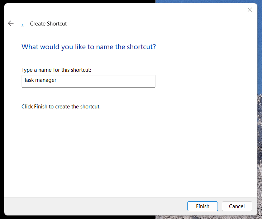Cancel the shortcut creation

pyautogui.click(x=237, y=206)
